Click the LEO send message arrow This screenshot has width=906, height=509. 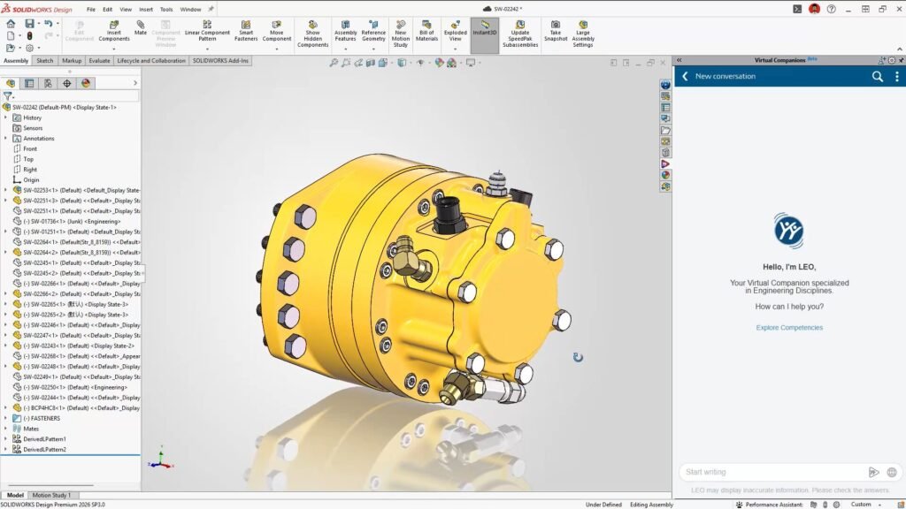(x=873, y=472)
